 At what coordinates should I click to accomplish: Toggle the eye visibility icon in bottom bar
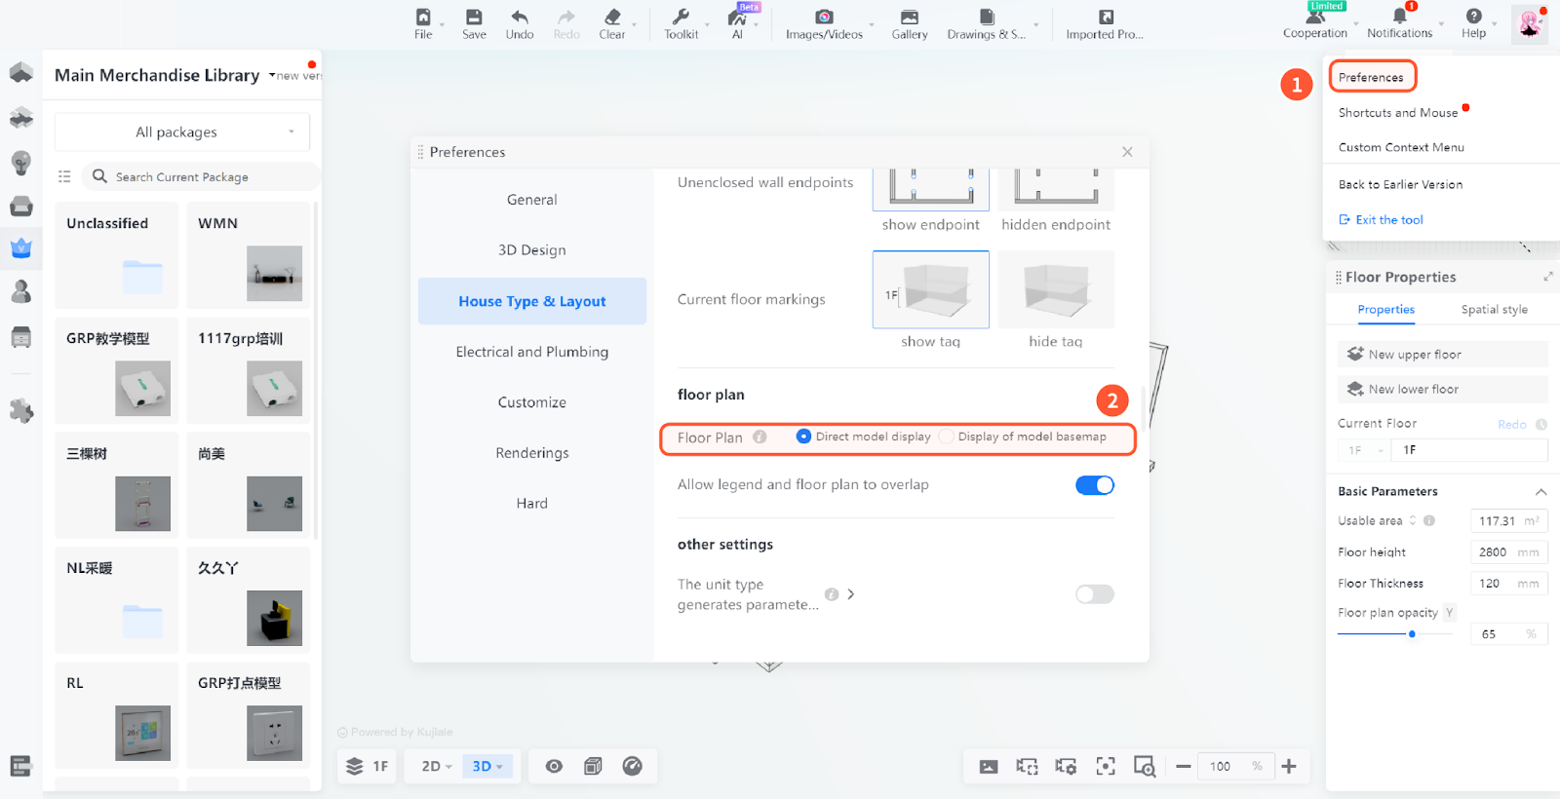tap(554, 767)
